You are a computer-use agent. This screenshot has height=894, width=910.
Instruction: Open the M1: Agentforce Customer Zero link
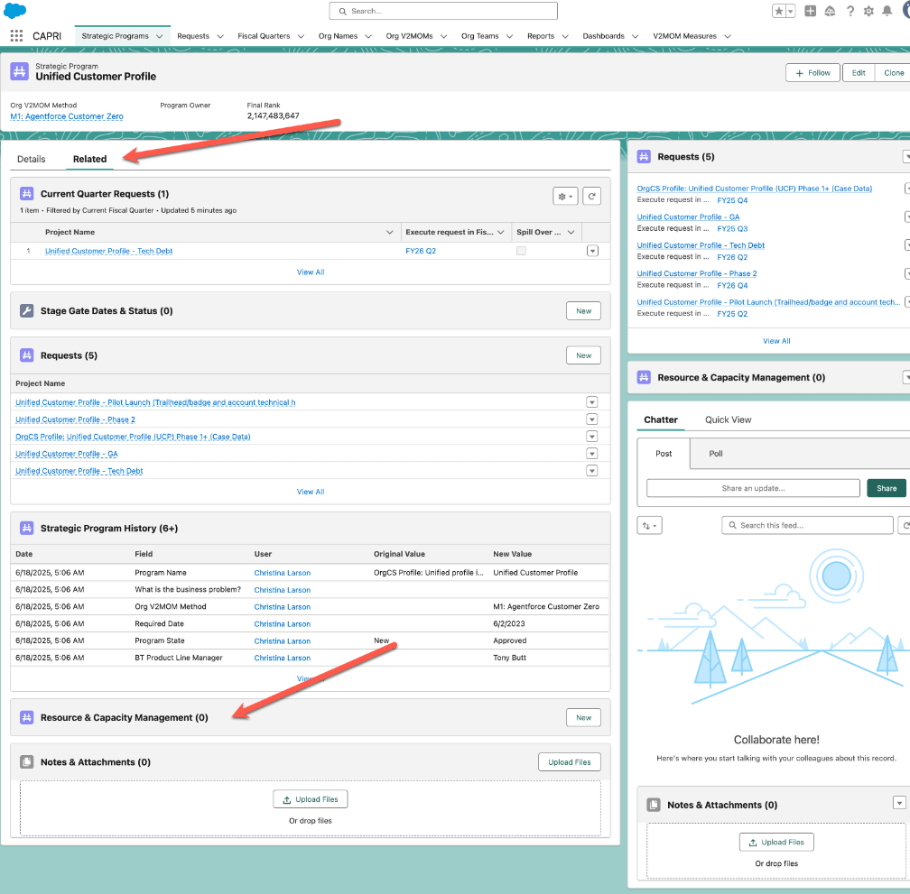pyautogui.click(x=67, y=116)
